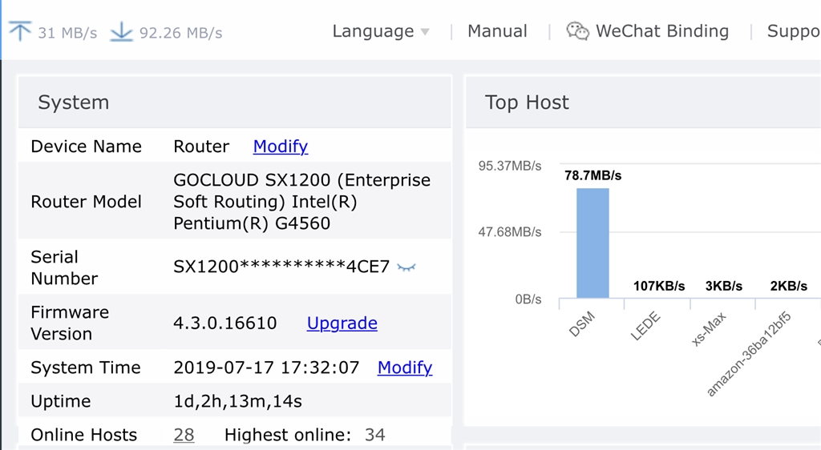Reveal the serial number with the eye icon
The width and height of the screenshot is (821, 450).
point(406,267)
